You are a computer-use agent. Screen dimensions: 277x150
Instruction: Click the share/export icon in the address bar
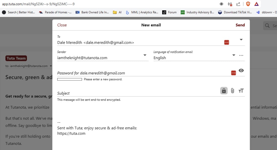[x=238, y=4]
